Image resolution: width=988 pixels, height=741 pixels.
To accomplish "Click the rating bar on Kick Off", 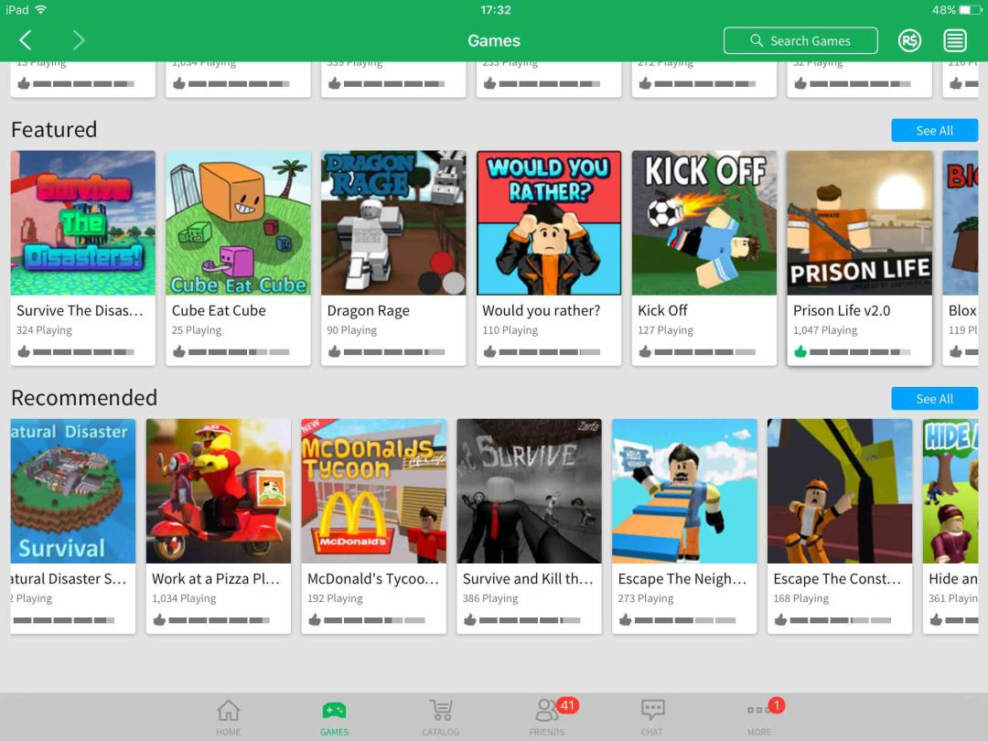I will pos(705,352).
